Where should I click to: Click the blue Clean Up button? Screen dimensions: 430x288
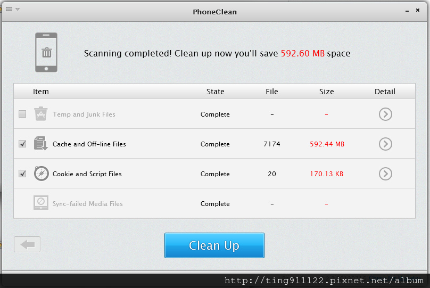pos(214,245)
